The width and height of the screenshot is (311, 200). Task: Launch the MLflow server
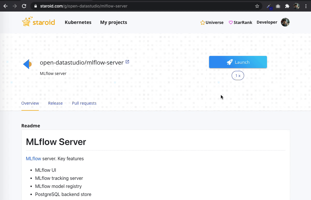pos(238,62)
